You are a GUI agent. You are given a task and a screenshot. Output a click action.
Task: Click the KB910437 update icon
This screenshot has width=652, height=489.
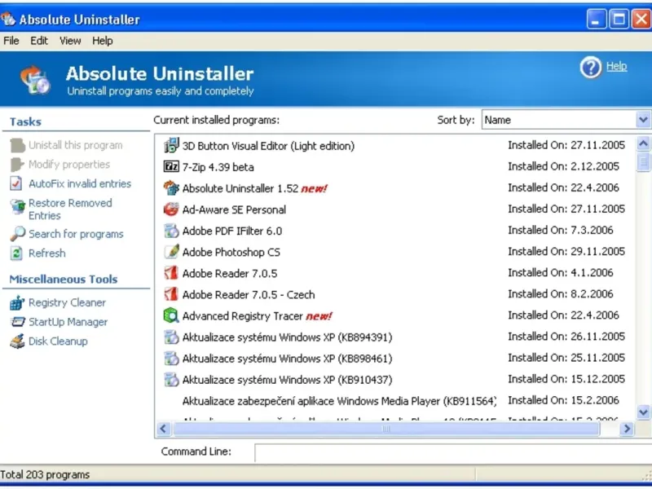[x=171, y=379]
